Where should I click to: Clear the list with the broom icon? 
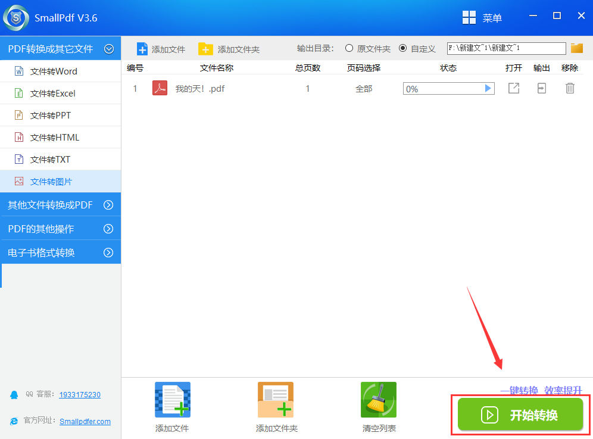click(x=379, y=400)
